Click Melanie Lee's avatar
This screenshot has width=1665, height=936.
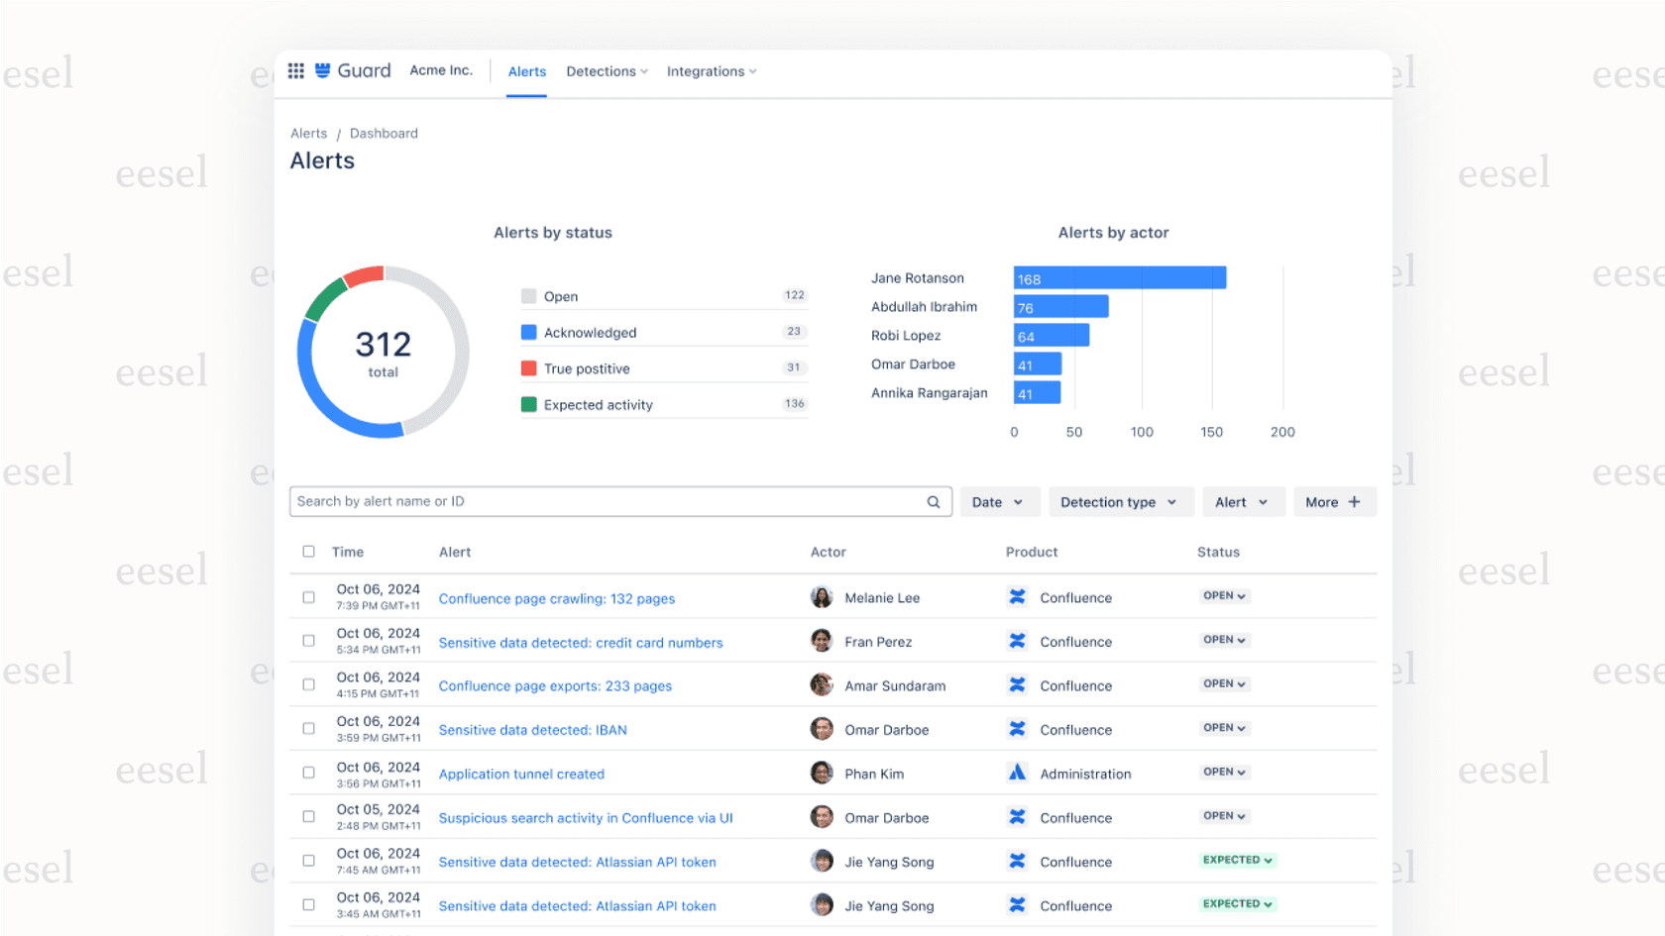[x=822, y=597]
